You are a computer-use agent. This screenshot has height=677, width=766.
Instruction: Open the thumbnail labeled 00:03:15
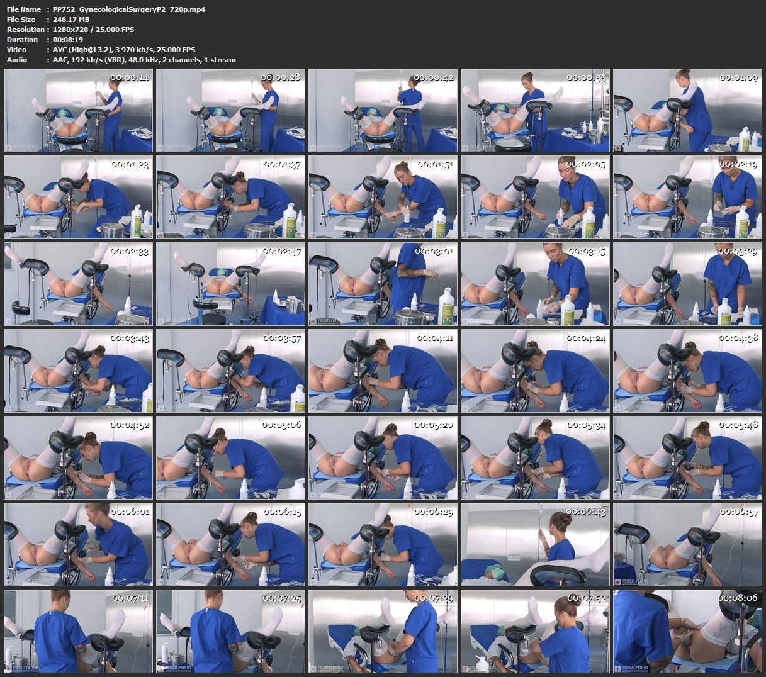(x=535, y=284)
